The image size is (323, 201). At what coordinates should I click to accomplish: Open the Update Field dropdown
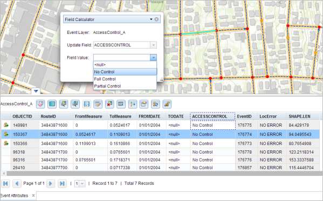point(154,45)
